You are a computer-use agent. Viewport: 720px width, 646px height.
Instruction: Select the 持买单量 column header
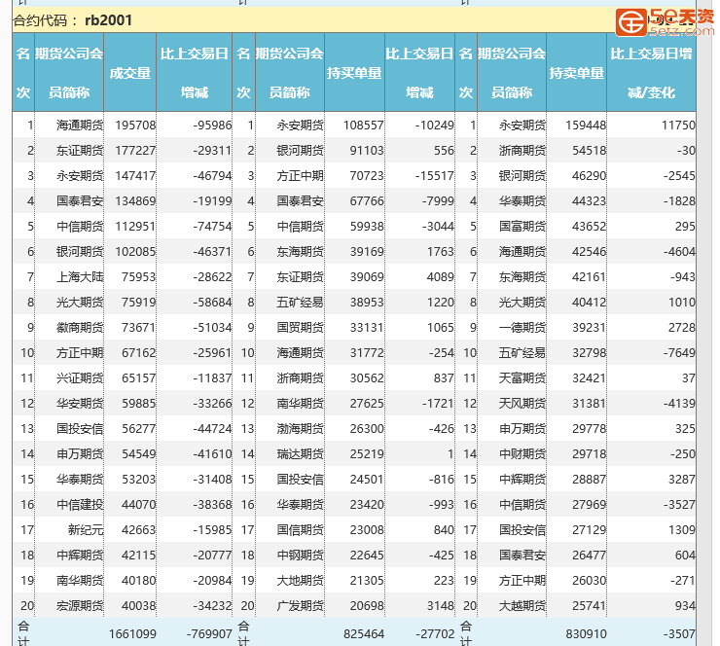(354, 73)
